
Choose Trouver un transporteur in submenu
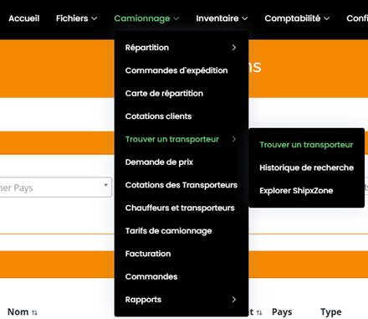[306, 145]
